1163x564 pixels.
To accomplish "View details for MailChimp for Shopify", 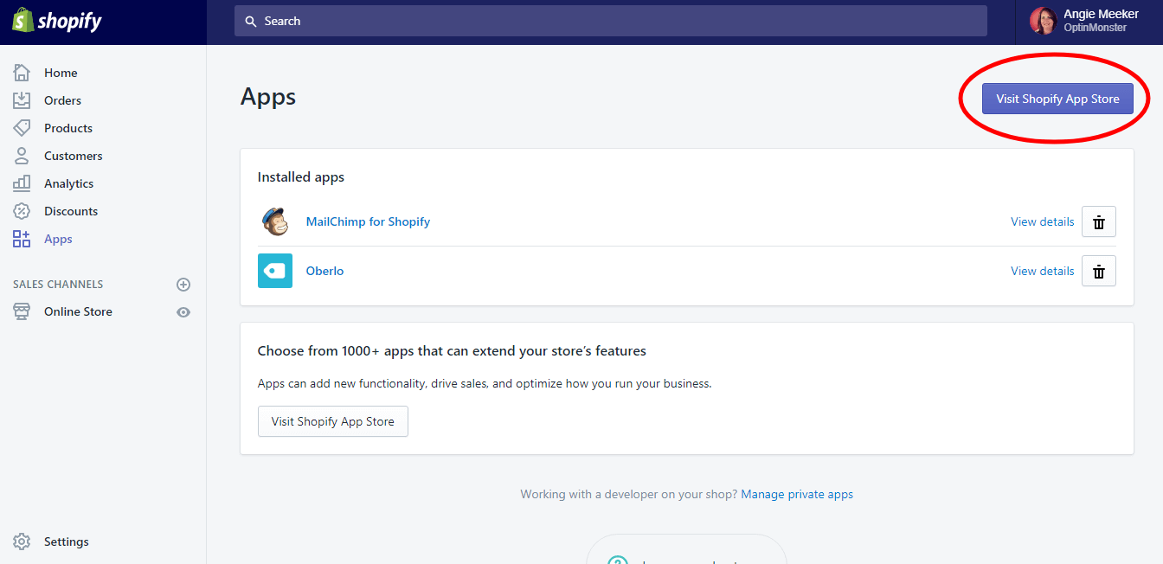I will coord(1043,221).
